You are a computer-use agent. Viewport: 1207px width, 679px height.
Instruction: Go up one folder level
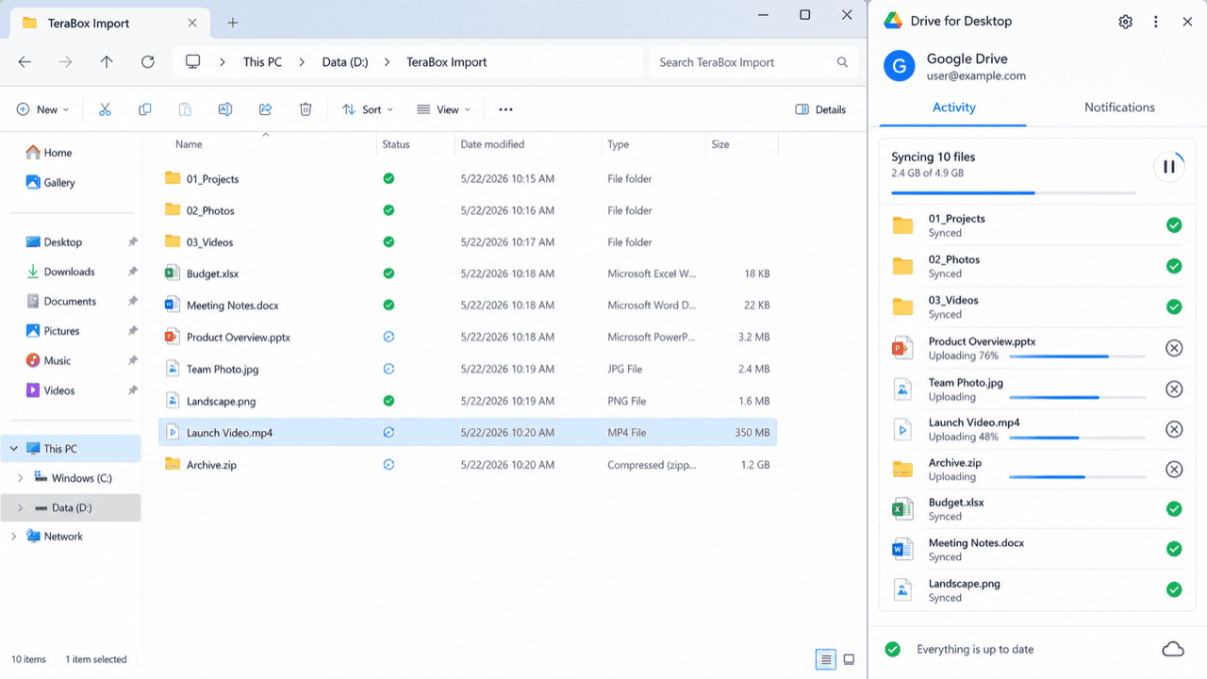pos(107,62)
